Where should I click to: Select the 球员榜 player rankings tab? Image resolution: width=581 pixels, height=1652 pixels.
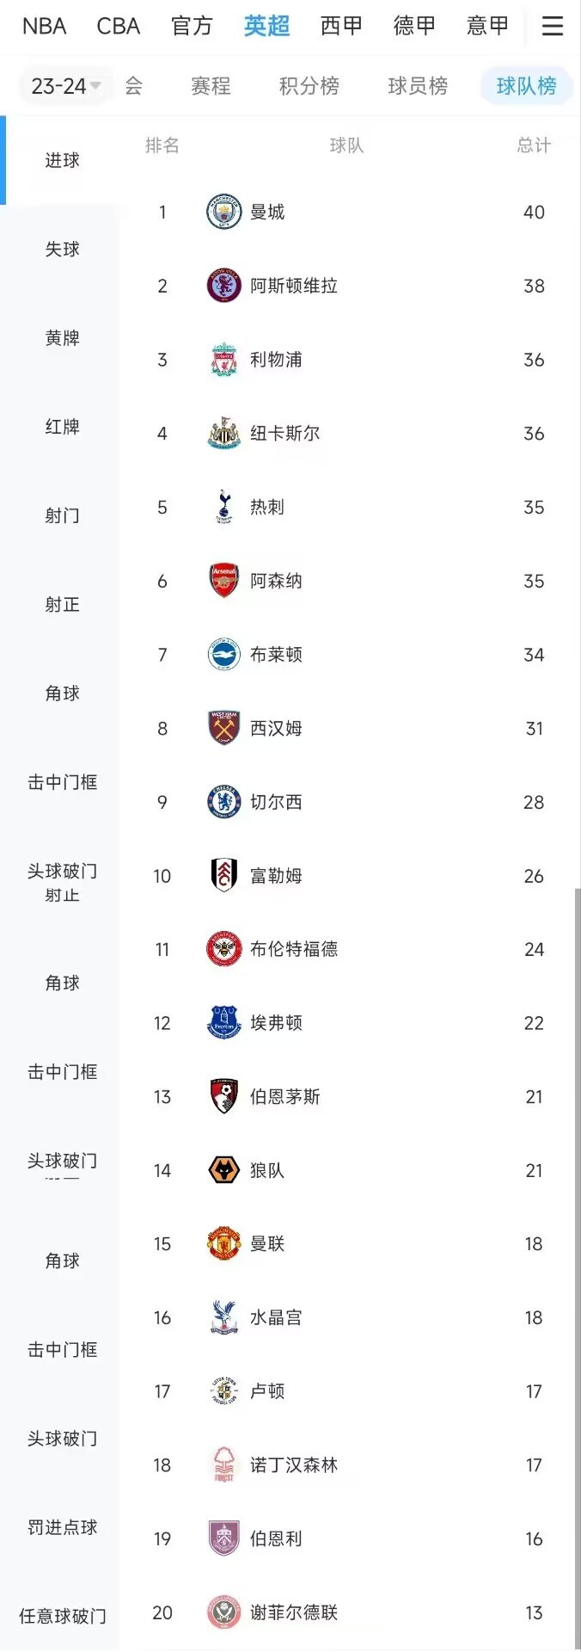[x=418, y=86]
